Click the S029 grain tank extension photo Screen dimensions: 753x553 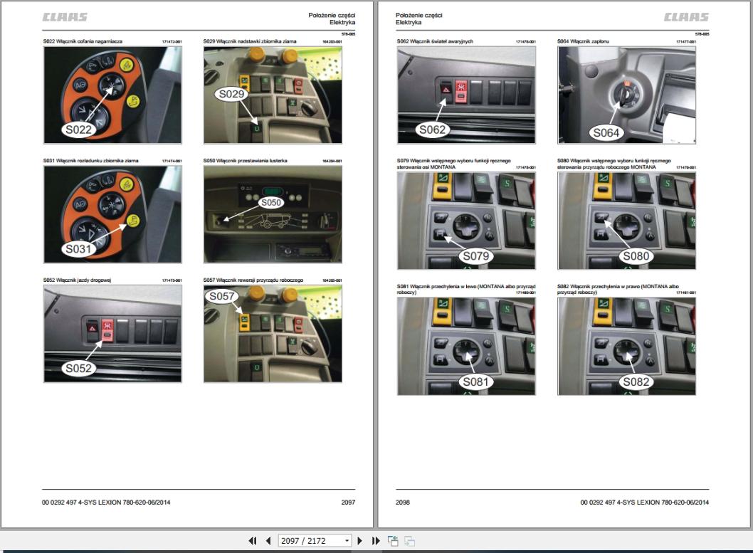[273, 95]
